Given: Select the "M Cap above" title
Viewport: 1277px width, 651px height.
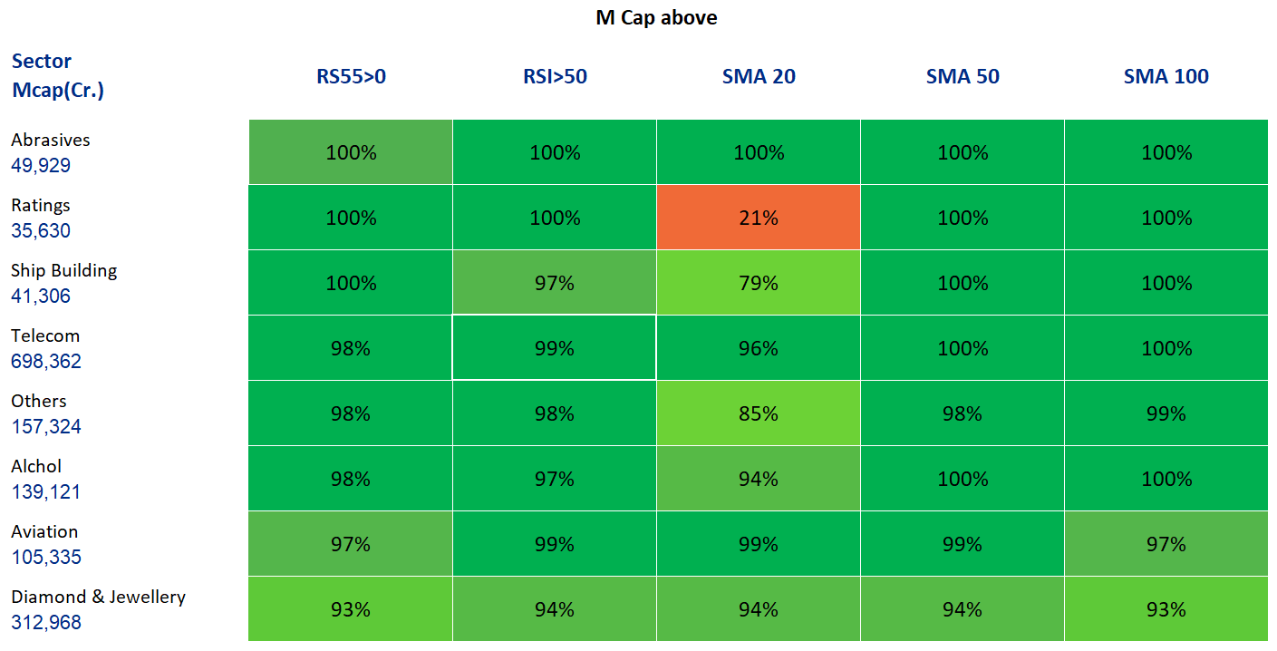Looking at the screenshot, I should [x=656, y=17].
